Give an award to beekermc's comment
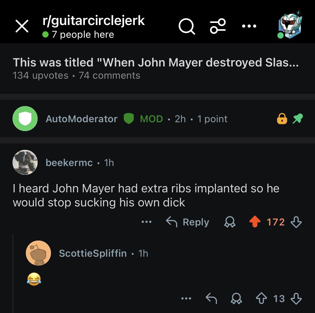 click(230, 222)
